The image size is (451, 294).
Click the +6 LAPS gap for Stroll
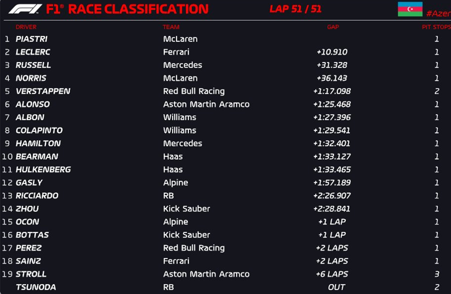(x=332, y=274)
